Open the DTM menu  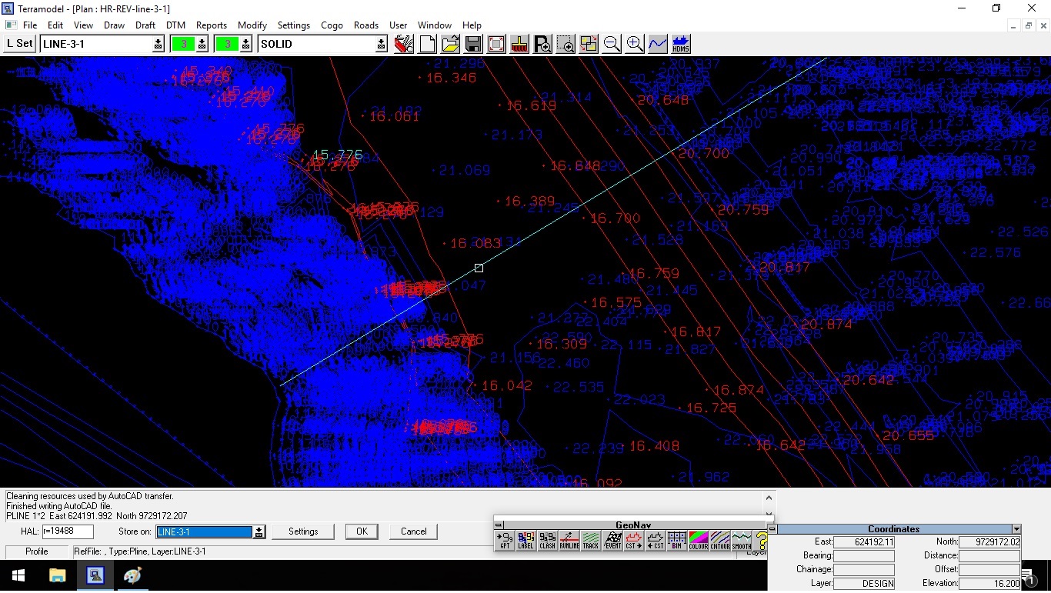175,25
